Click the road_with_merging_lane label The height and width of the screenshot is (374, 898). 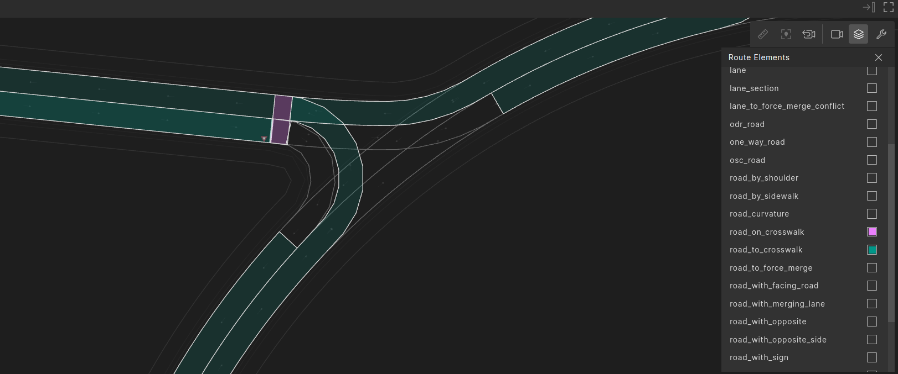coord(777,304)
